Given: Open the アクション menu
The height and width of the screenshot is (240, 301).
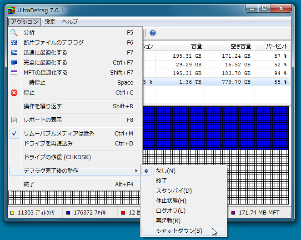Looking at the screenshot, I should pos(25,22).
